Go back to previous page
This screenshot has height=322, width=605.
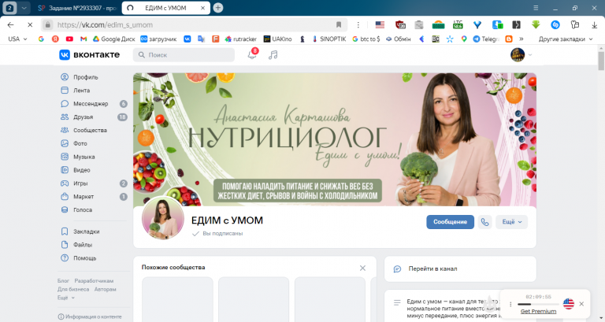point(10,24)
